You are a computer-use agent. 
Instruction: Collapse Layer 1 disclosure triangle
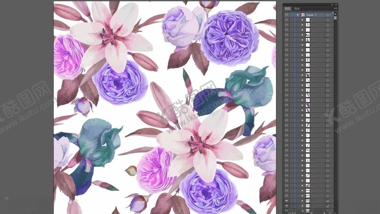click(298, 15)
